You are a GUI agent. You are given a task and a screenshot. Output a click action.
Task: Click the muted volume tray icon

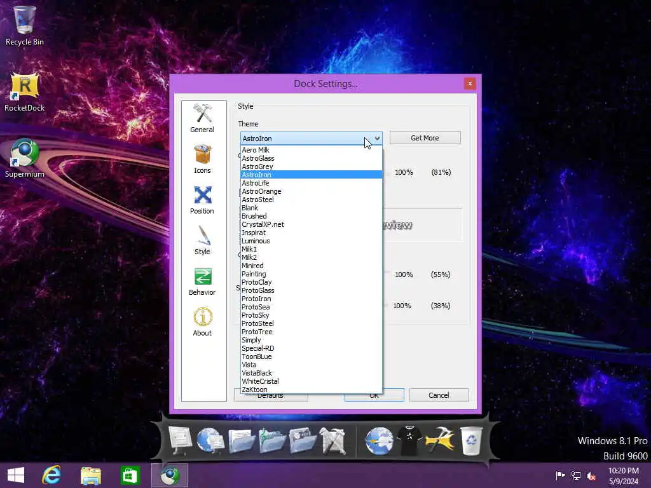click(591, 475)
